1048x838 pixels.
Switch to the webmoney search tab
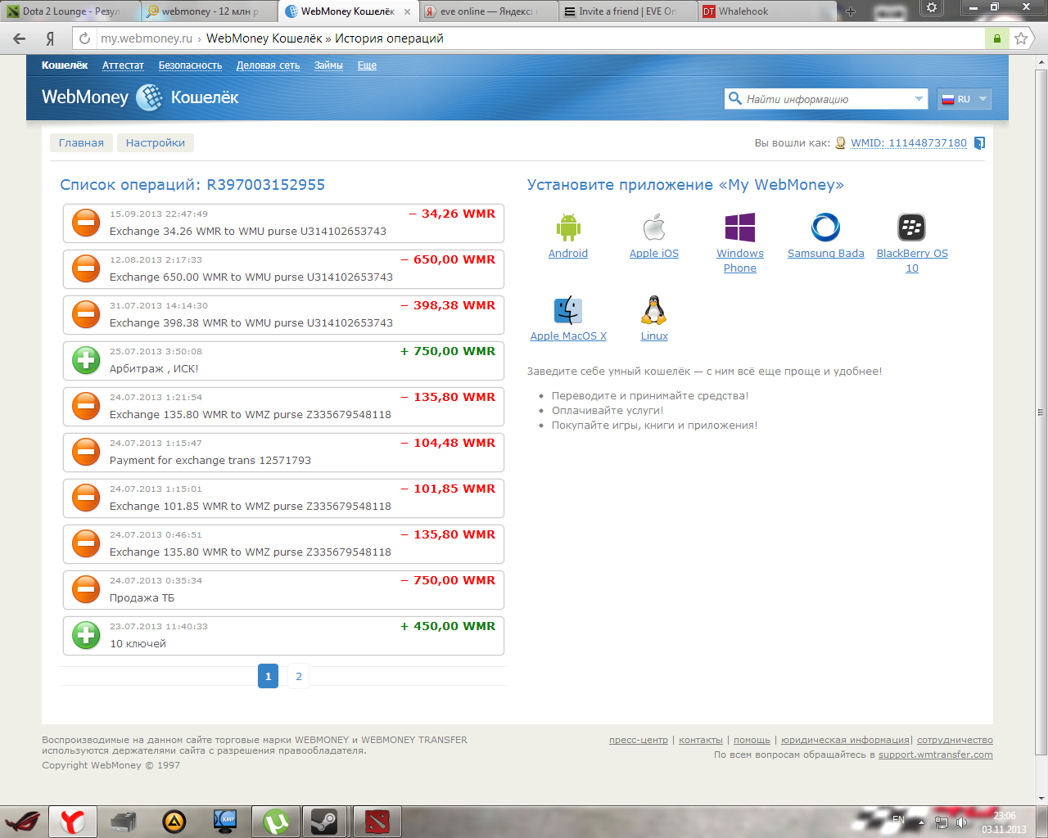click(x=209, y=11)
